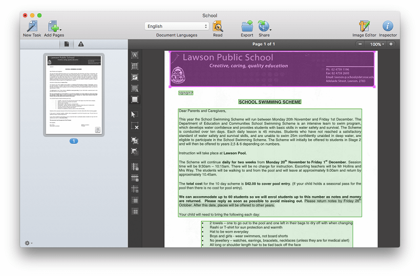Click the Split Table Cells tool
This screenshot has width=420, height=276.
click(x=135, y=211)
